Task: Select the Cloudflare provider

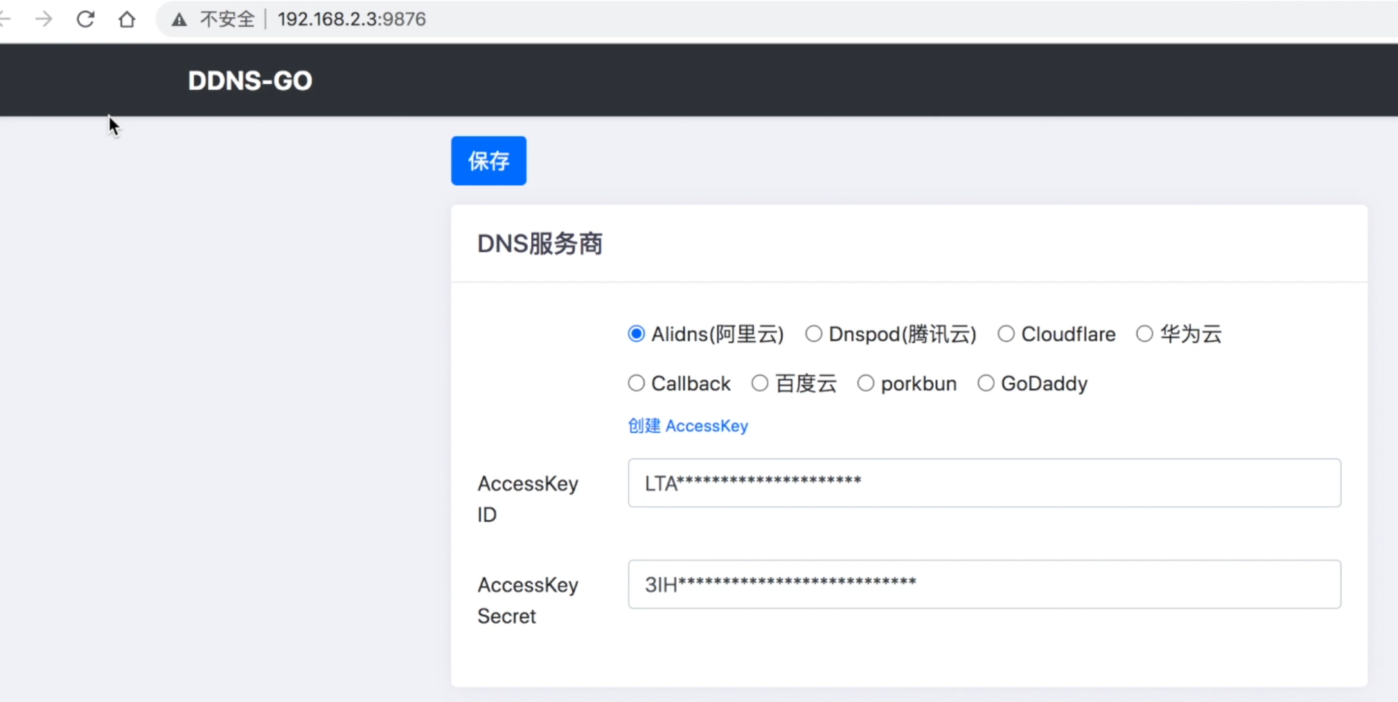Action: pos(1006,333)
